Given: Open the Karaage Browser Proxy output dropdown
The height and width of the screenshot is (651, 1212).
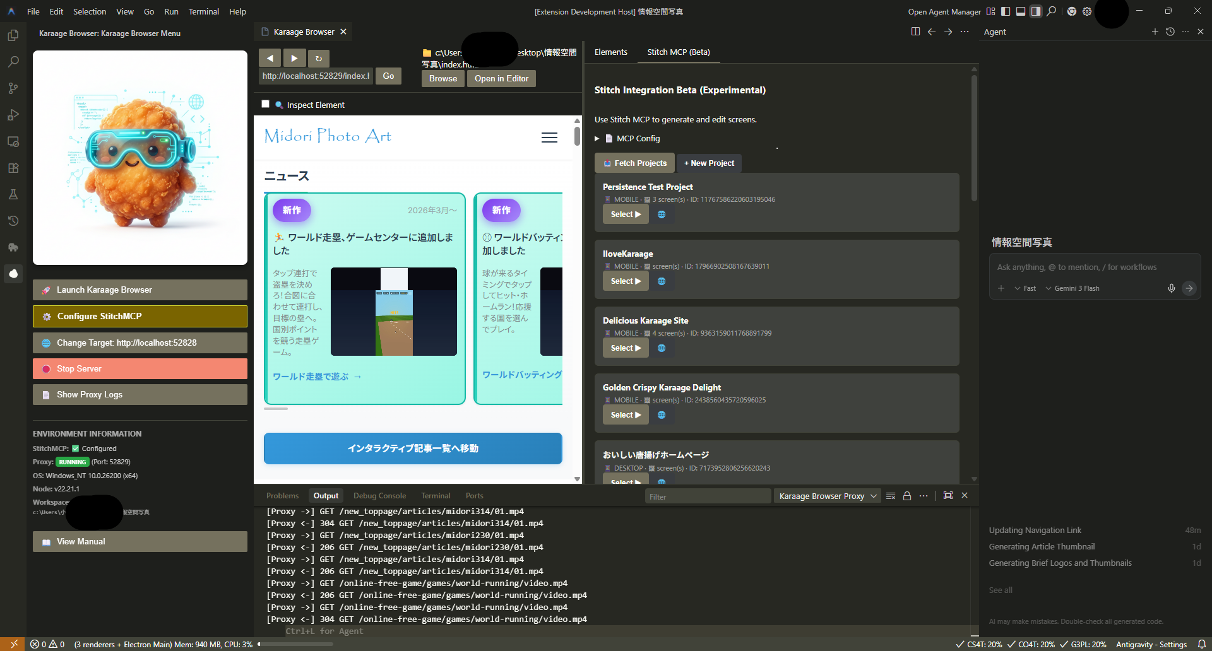Looking at the screenshot, I should point(828,496).
